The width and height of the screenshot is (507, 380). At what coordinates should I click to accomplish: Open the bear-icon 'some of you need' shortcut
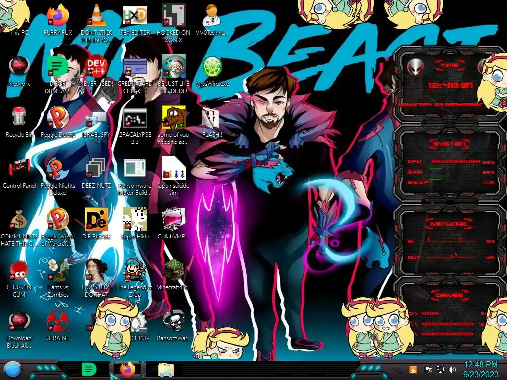coord(173,118)
